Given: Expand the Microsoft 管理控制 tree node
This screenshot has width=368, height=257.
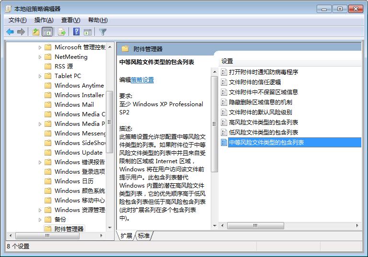Looking at the screenshot, I should point(40,47).
